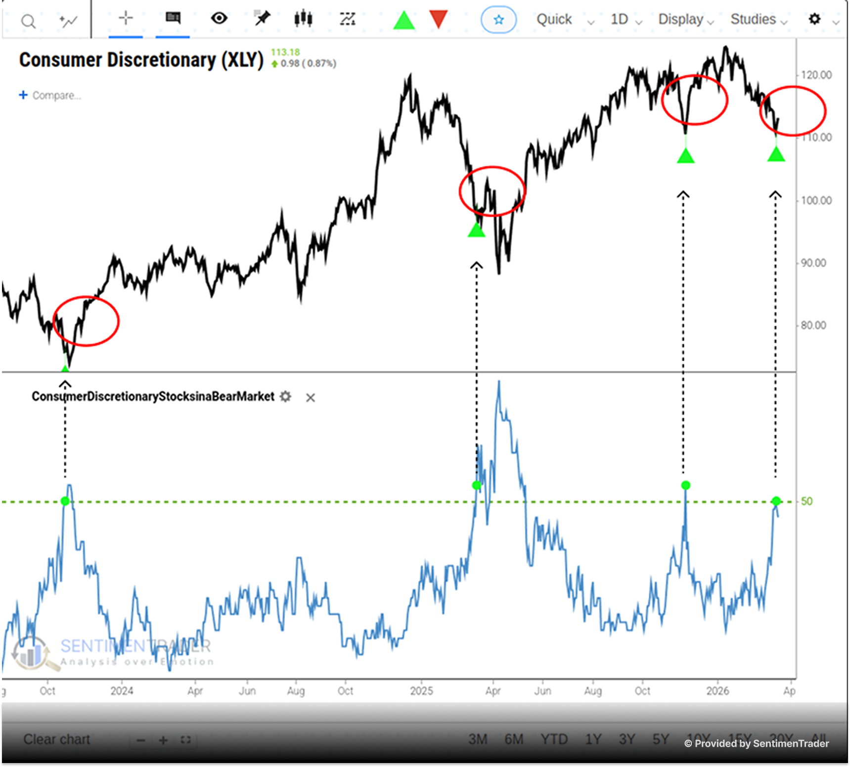Select the YTD time range
The width and height of the screenshot is (850, 767).
click(x=554, y=739)
